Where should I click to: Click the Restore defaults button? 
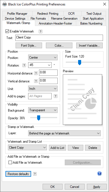18,174
